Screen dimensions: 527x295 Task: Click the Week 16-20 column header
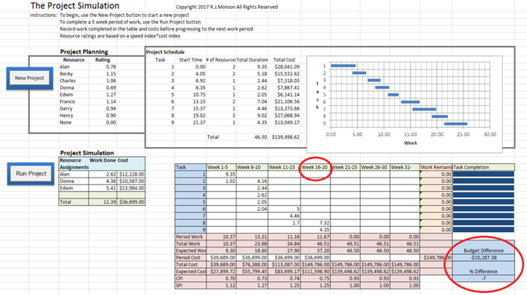coord(315,167)
